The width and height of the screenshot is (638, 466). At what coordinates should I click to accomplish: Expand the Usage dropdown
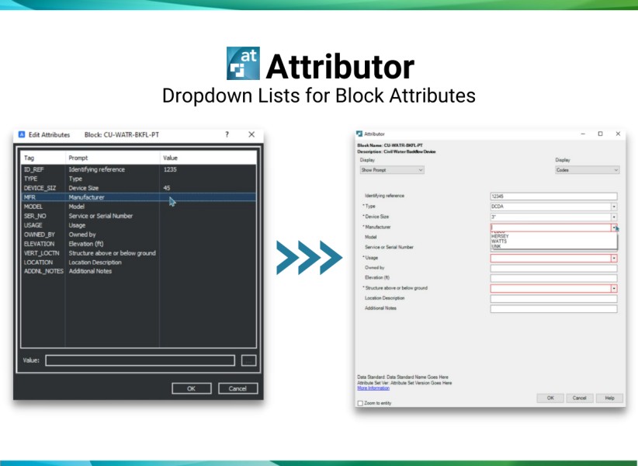612,259
